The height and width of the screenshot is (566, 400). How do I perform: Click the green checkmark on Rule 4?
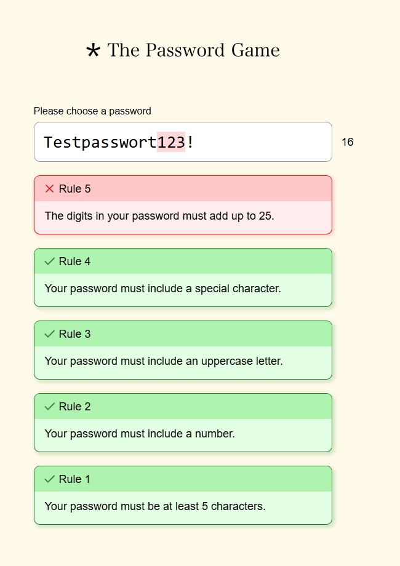click(x=50, y=261)
